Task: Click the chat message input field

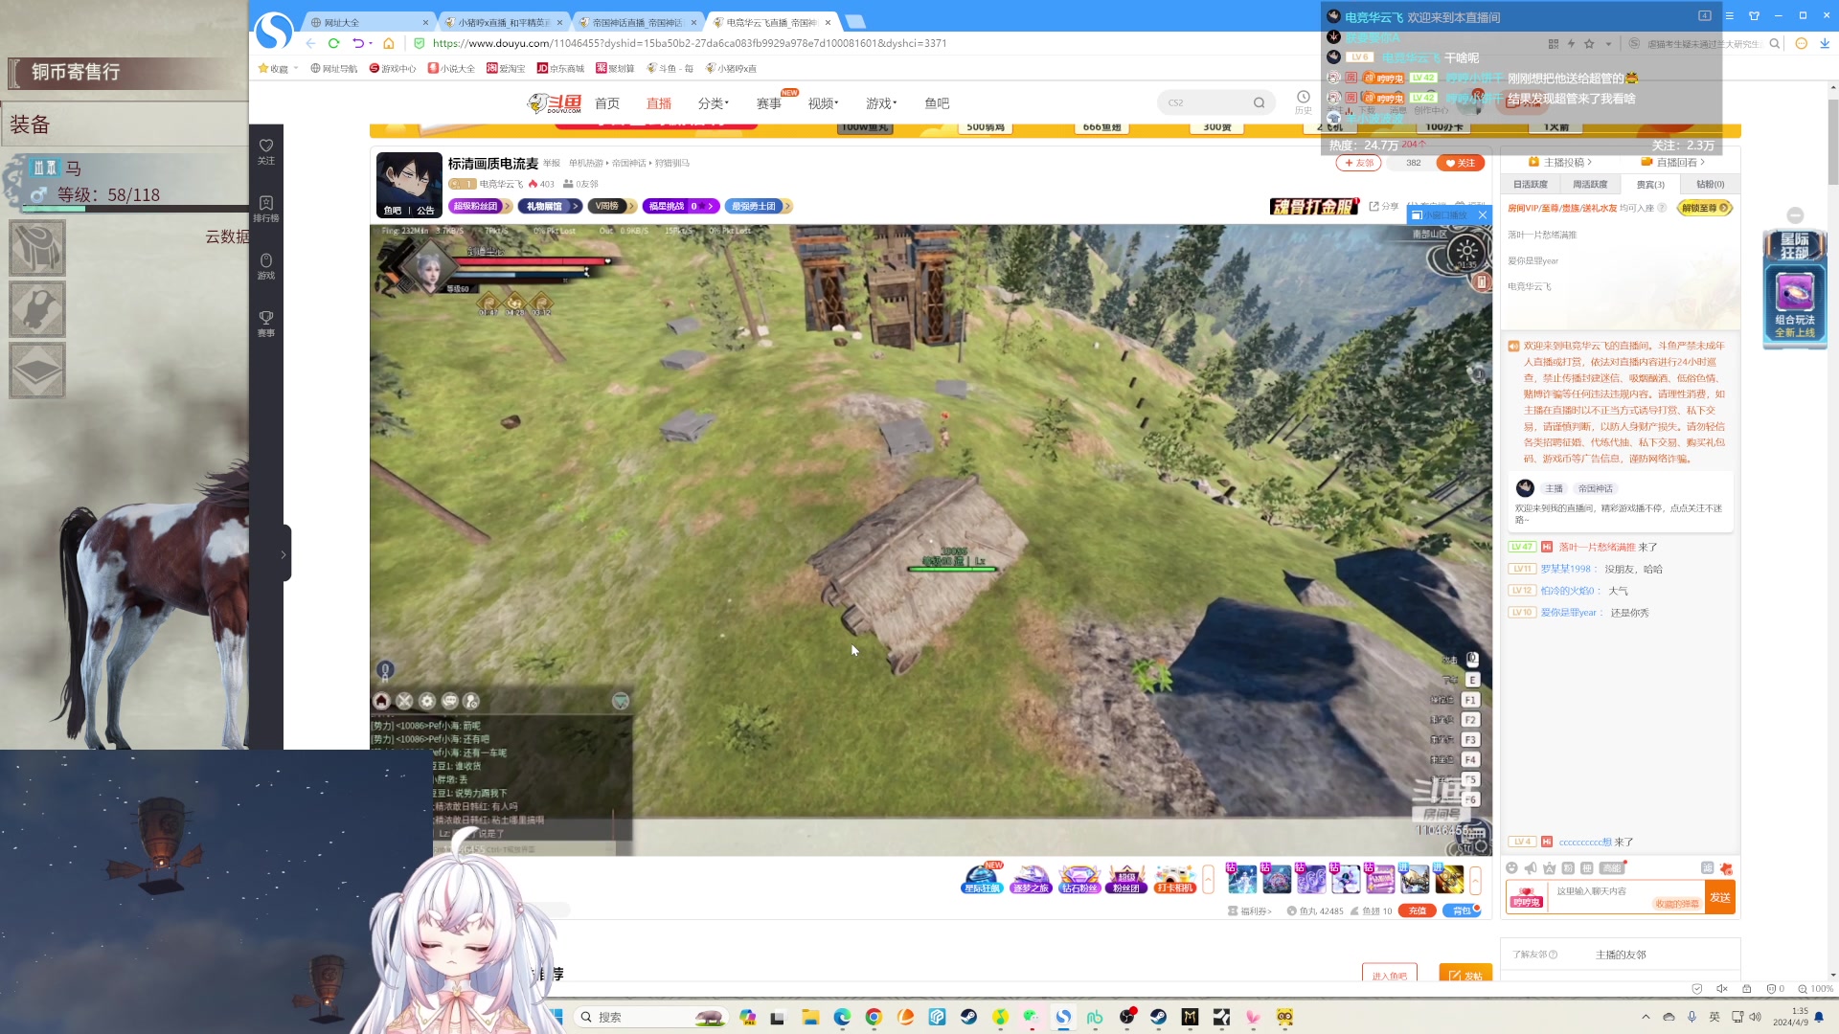Action: [1600, 891]
